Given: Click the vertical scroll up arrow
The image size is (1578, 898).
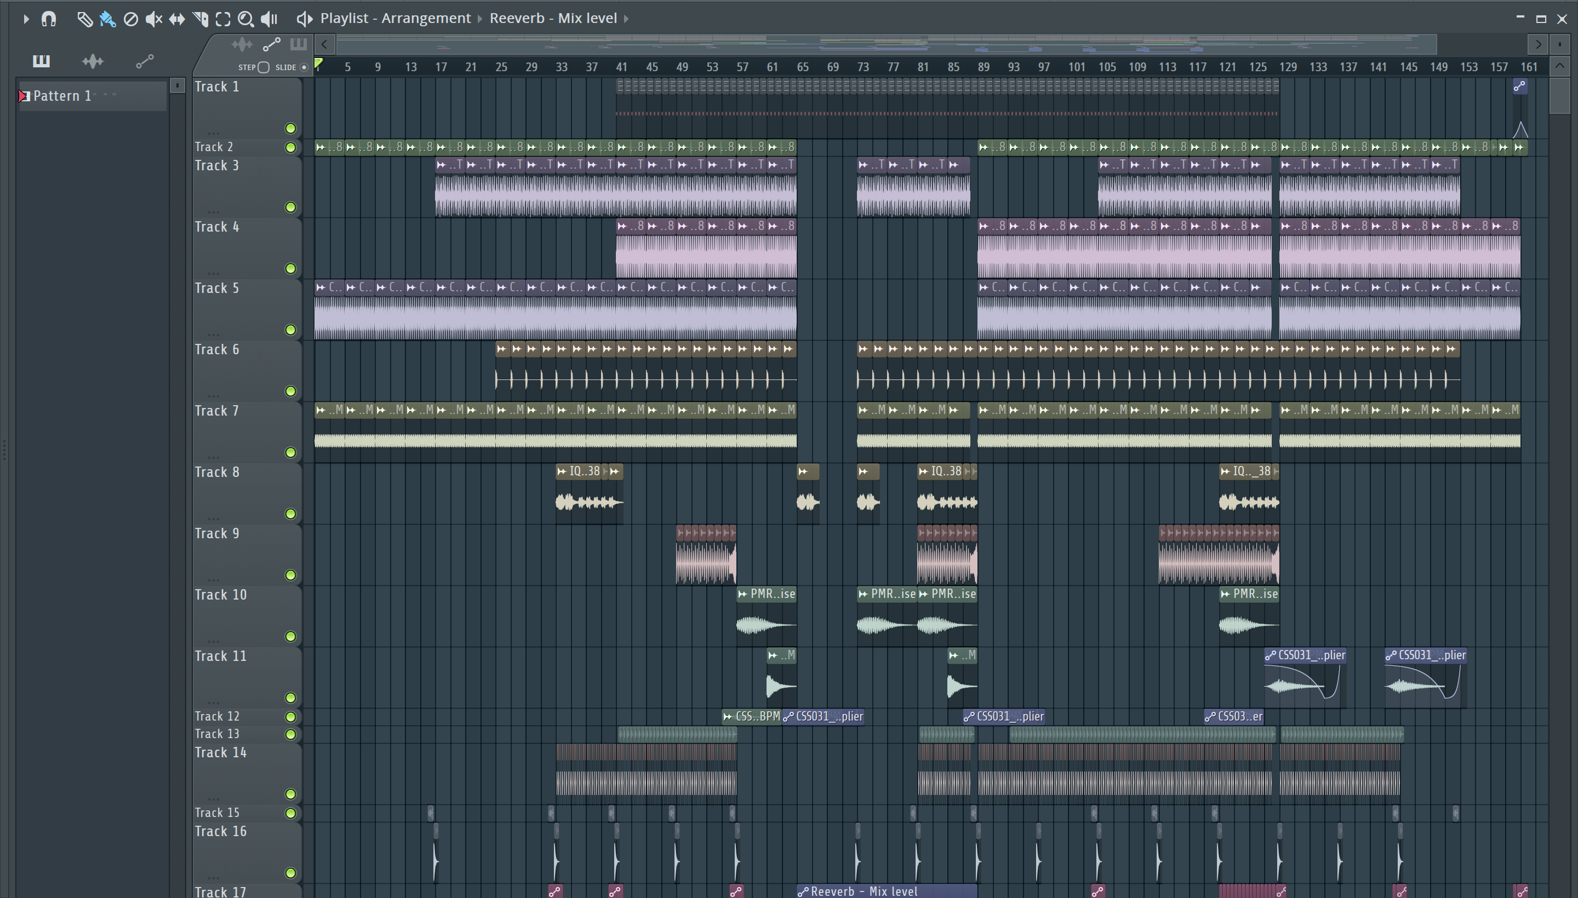Looking at the screenshot, I should (1559, 66).
